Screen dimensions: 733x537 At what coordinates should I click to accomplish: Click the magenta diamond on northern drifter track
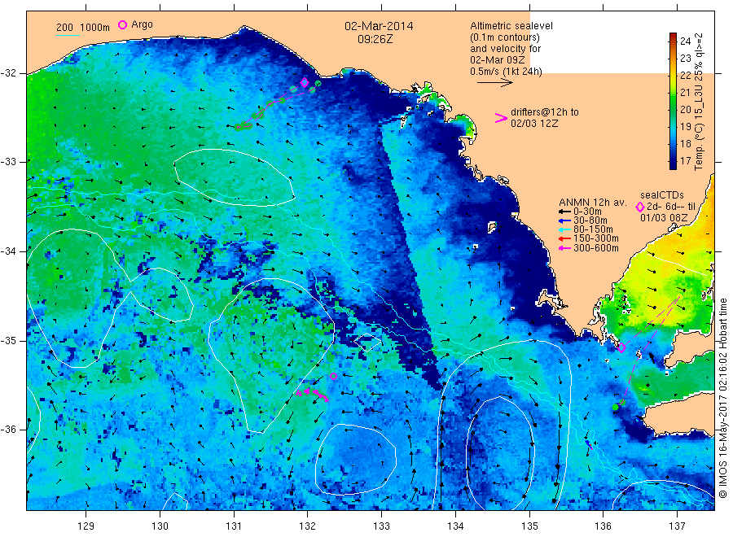(x=305, y=83)
